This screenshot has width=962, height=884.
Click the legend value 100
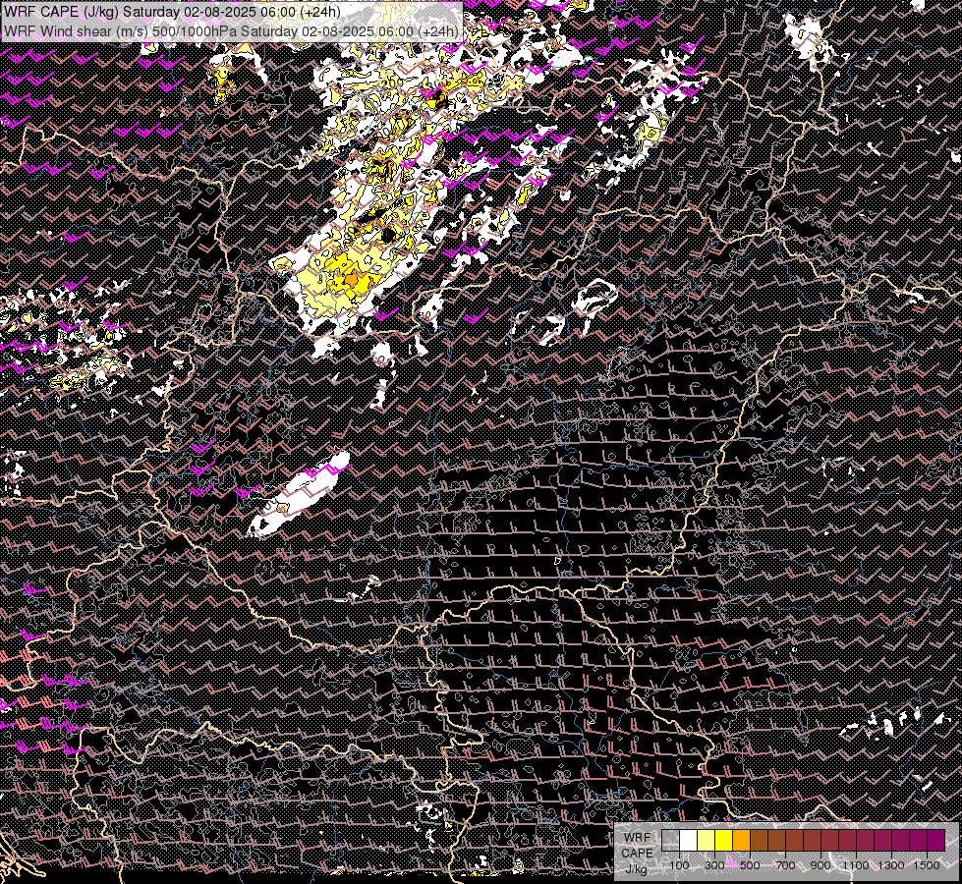[680, 865]
